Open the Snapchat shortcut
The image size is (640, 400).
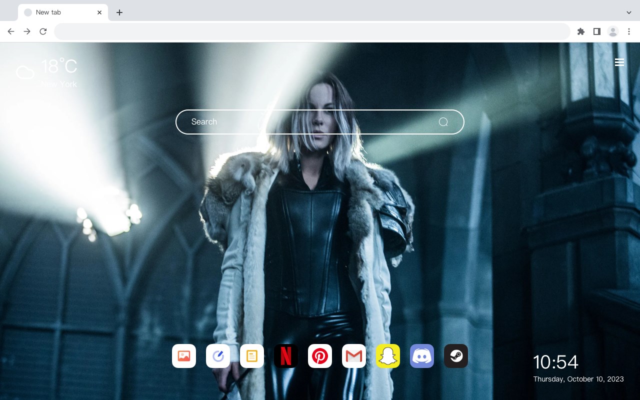(x=388, y=356)
